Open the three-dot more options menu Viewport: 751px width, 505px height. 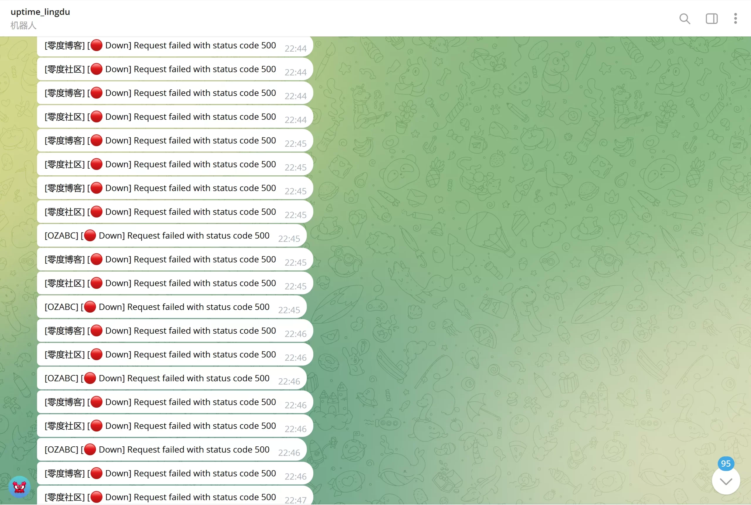pyautogui.click(x=735, y=19)
